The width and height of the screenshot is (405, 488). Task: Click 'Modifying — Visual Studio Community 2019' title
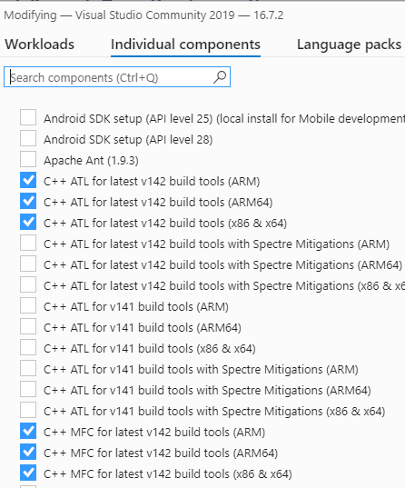[120, 15]
